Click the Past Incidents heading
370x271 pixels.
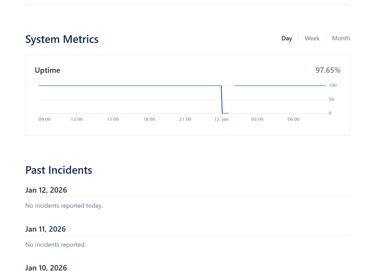[59, 170]
